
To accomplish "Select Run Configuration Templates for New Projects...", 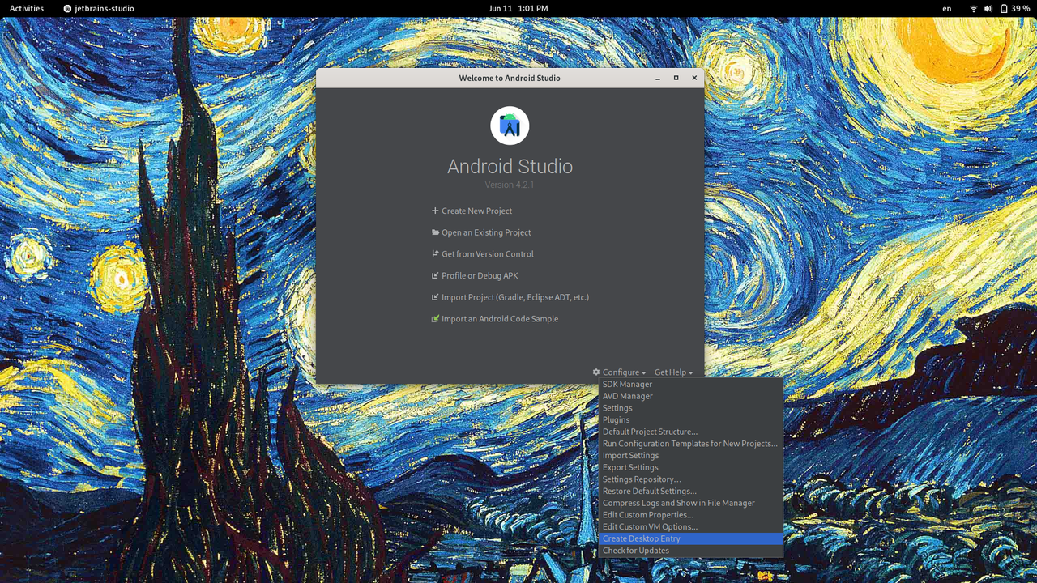I will (x=691, y=444).
